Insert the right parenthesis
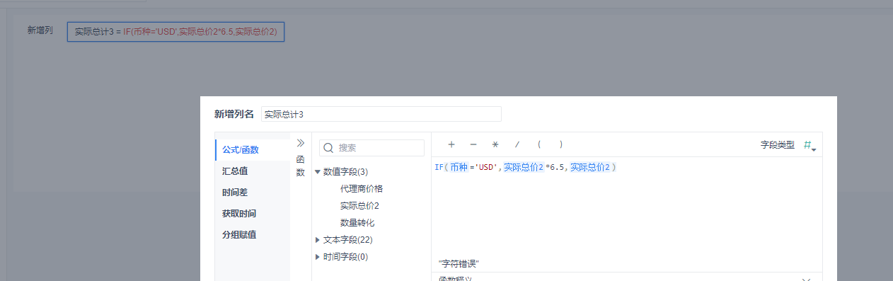Image resolution: width=893 pixels, height=281 pixels. pyautogui.click(x=561, y=144)
